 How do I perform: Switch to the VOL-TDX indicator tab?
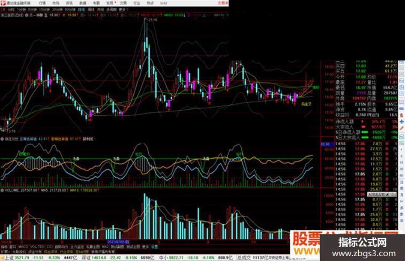(x=37, y=247)
